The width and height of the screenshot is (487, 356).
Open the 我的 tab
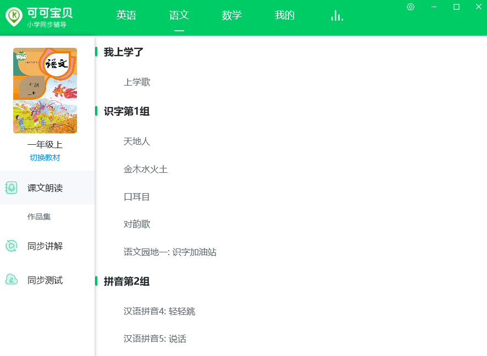coord(284,15)
